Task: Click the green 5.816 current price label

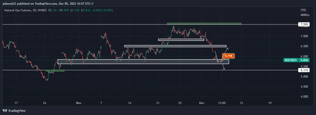Action: point(304,60)
